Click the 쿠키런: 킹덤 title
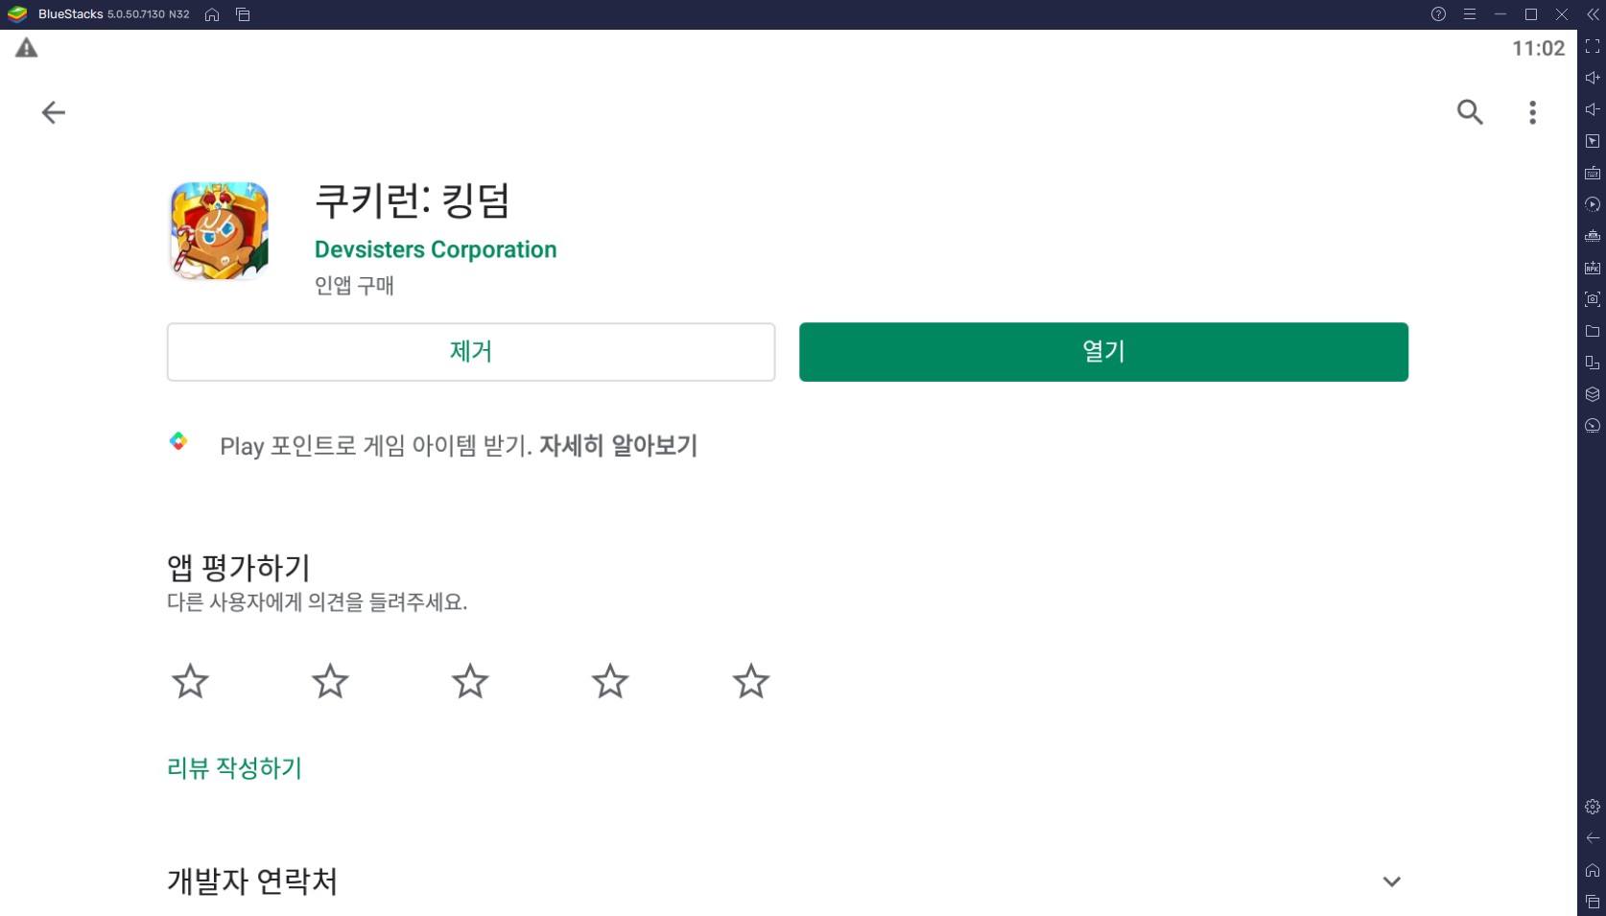This screenshot has width=1606, height=916. point(413,200)
